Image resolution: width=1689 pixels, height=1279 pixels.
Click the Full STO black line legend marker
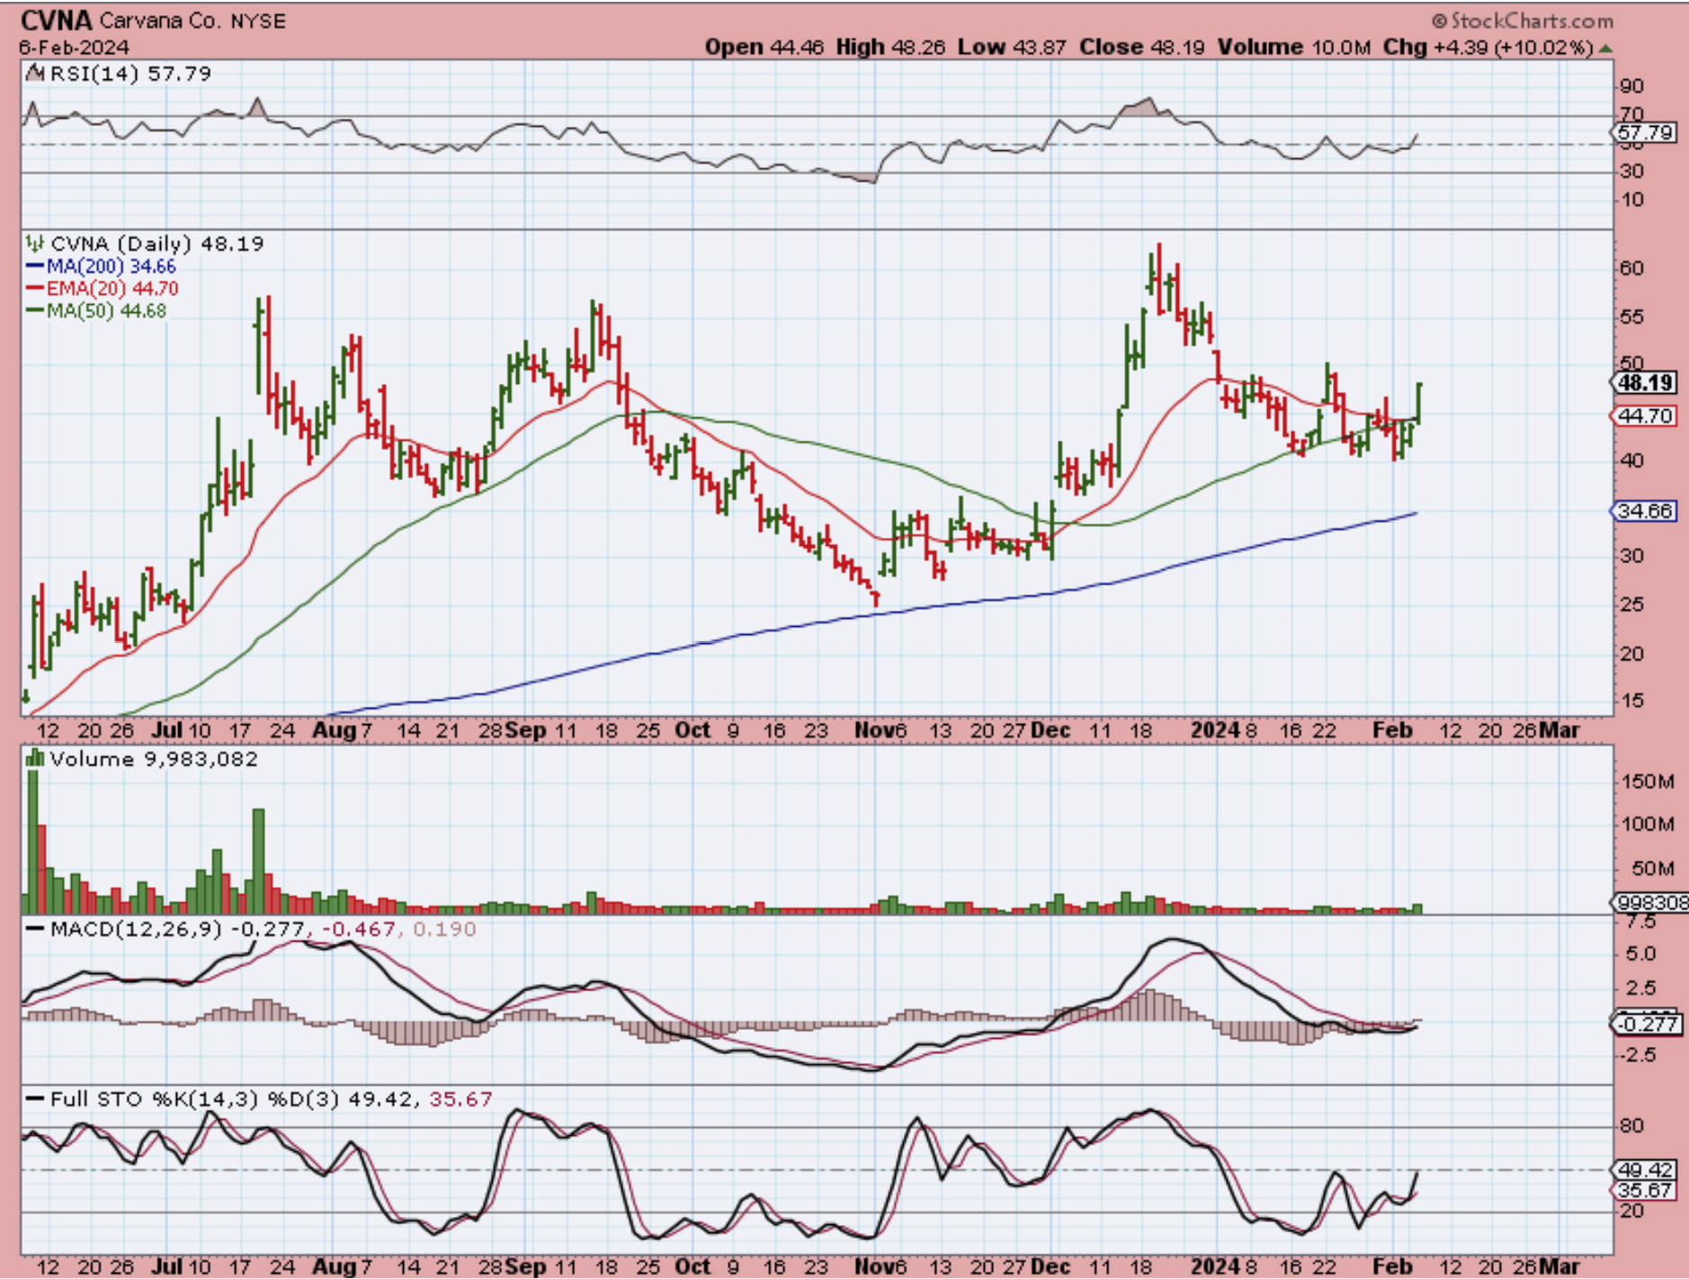pos(35,1099)
